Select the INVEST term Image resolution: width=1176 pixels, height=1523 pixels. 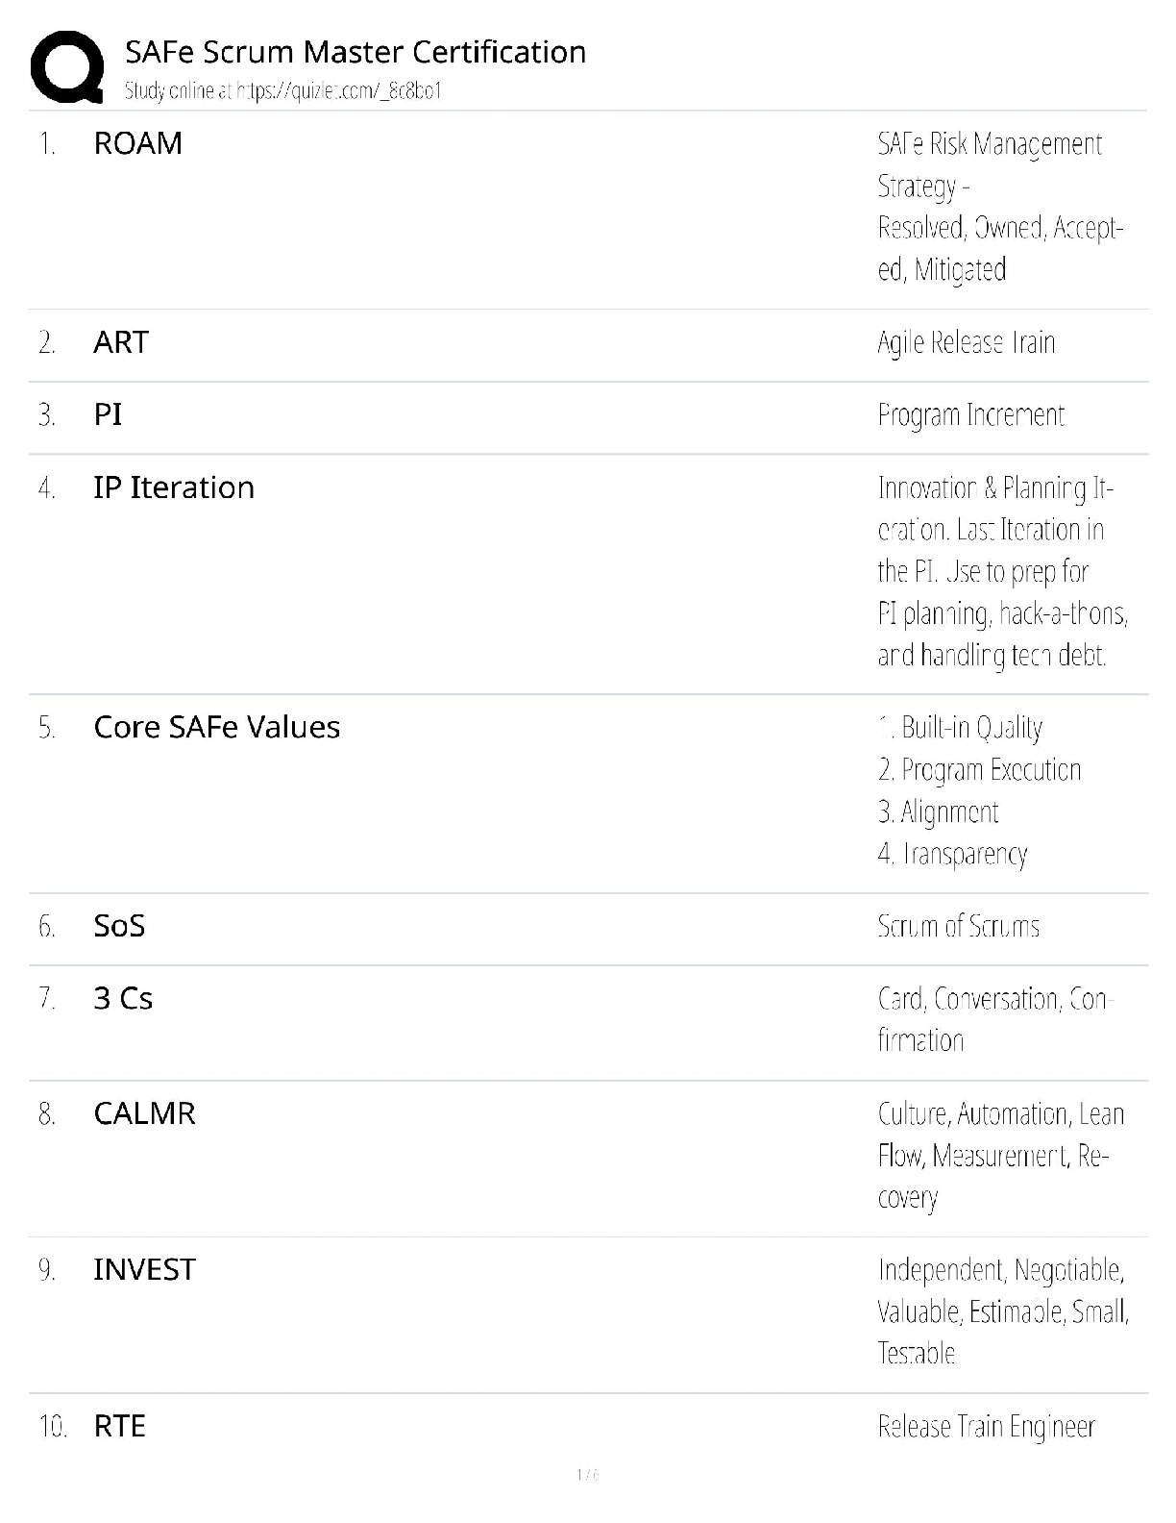[x=144, y=1269]
